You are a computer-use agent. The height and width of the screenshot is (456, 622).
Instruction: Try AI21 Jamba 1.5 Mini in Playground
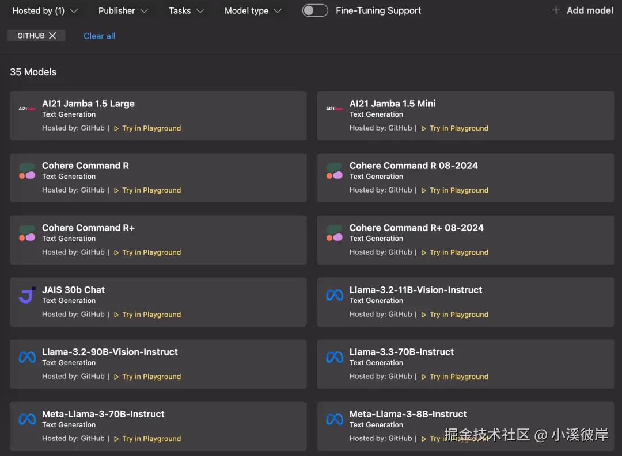tap(458, 128)
